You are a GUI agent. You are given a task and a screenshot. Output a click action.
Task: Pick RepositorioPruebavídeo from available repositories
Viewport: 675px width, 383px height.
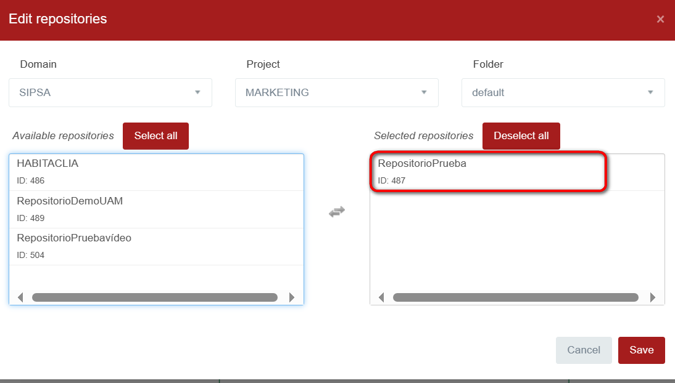pos(156,246)
